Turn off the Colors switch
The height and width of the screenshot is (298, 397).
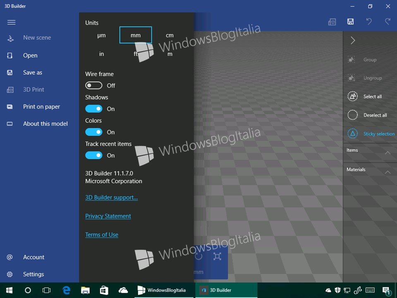(94, 132)
